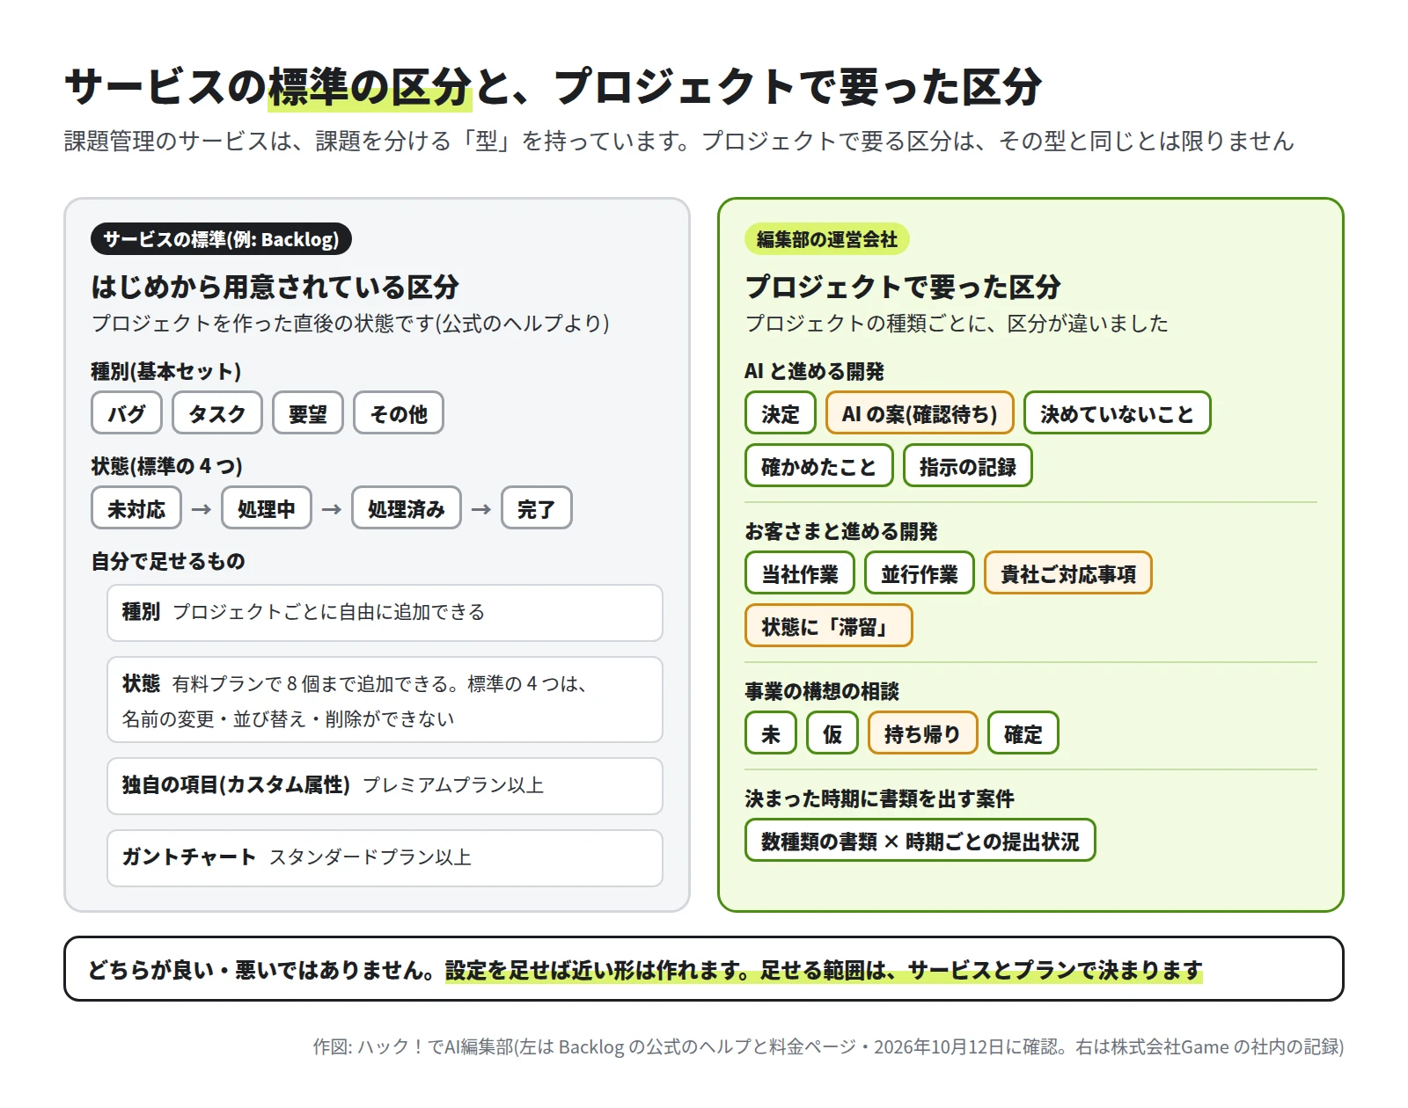
Task: Click the 独自の項目(カスタム属性) row
Action: (385, 786)
